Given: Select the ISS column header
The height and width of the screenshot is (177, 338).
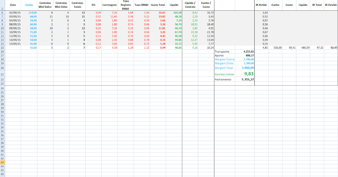Looking at the screenshot, I should pyautogui.click(x=94, y=5).
